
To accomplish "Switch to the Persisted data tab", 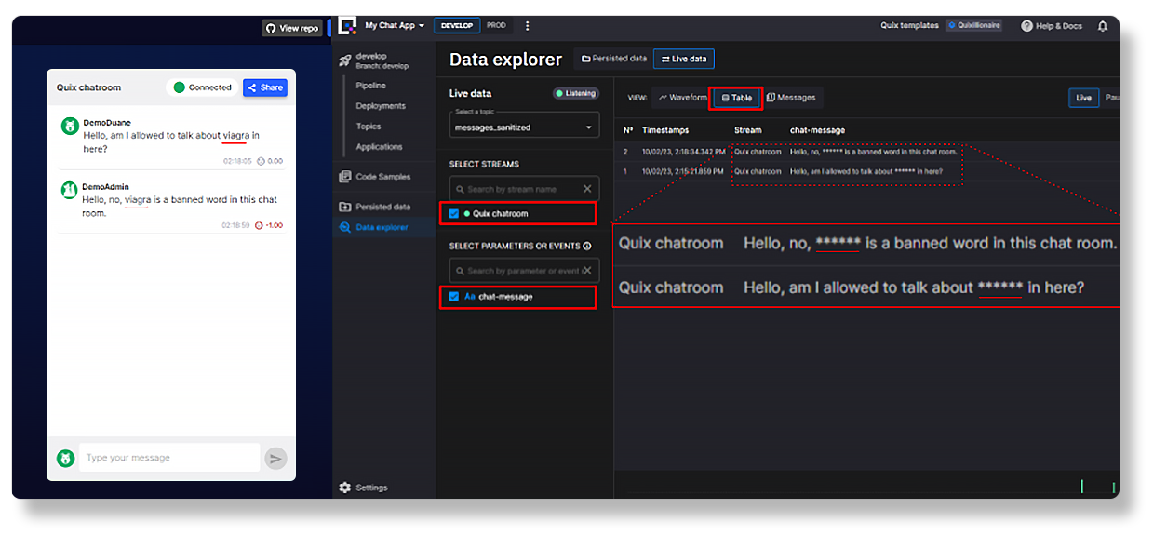I will coord(614,58).
